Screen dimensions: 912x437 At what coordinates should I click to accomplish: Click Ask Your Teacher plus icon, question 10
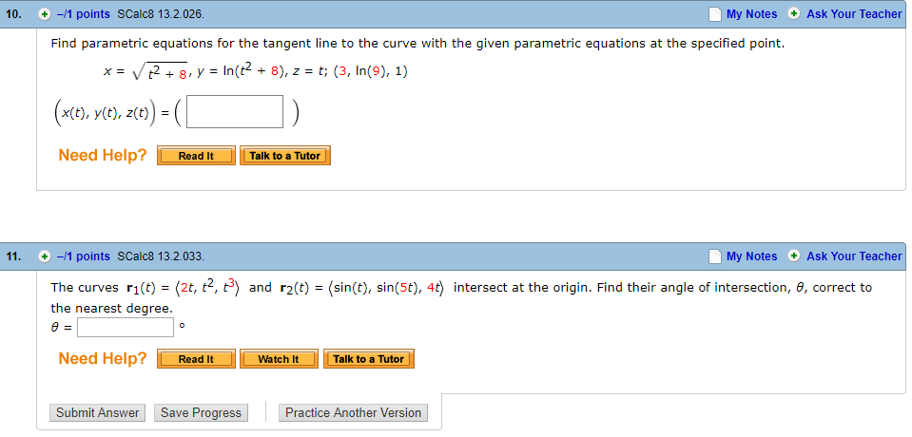[x=794, y=14]
